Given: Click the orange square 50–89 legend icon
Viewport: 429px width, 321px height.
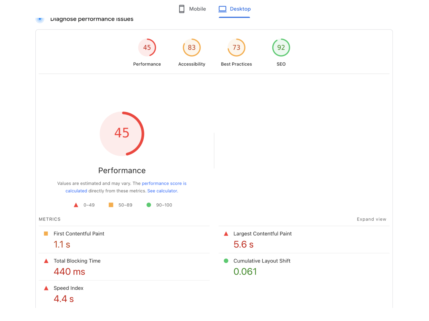Looking at the screenshot, I should 111,205.
